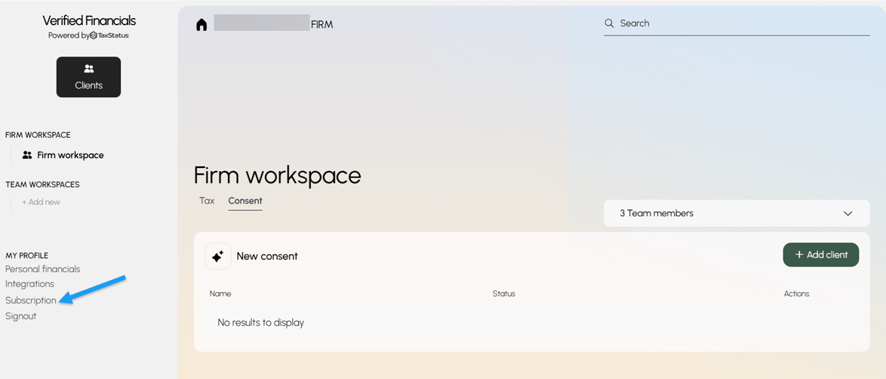Add new team workspace
886x379 pixels.
41,202
